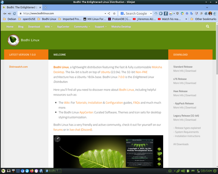Expand the address bar history dropdown
This screenshot has height=174, width=218.
click(x=105, y=14)
